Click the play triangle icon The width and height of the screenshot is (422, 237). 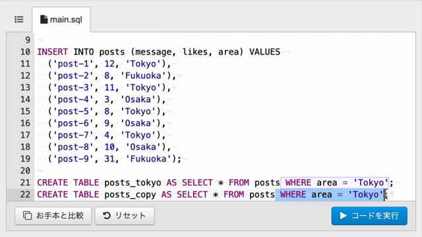[x=343, y=215]
